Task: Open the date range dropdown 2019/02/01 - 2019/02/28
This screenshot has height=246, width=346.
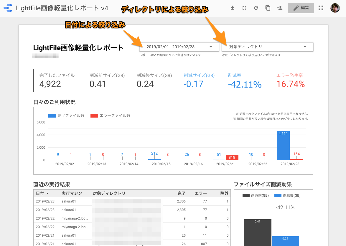Action: point(179,47)
